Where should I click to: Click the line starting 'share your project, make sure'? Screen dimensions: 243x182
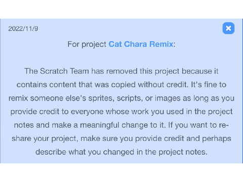(121, 139)
